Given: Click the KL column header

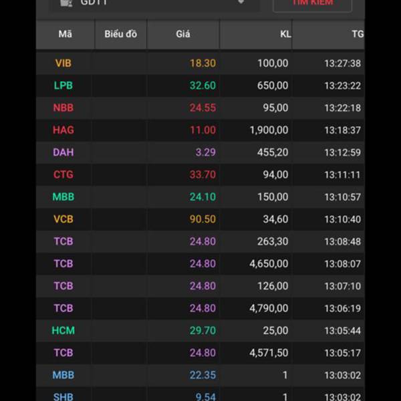Looking at the screenshot, I should tap(285, 34).
